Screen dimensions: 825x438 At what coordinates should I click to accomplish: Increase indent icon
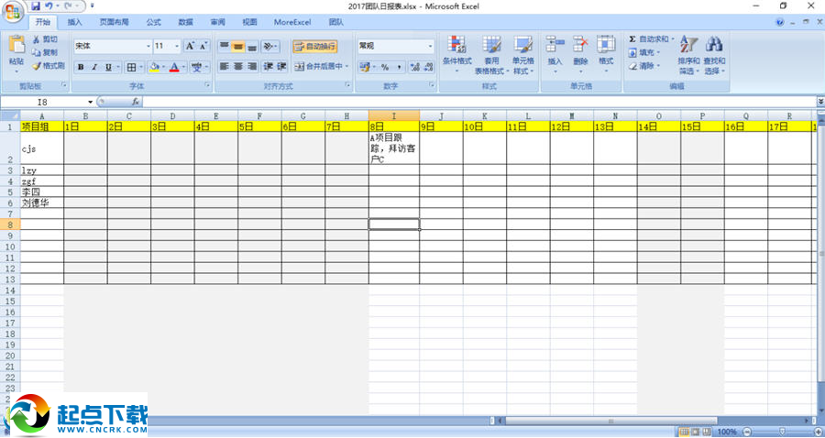[281, 66]
